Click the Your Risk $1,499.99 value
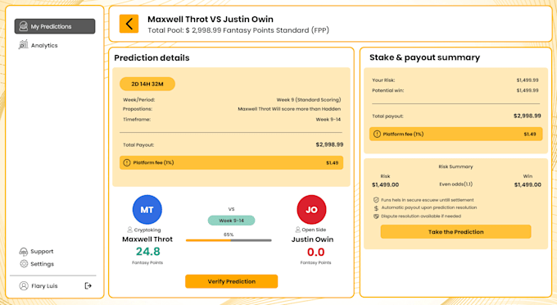The width and height of the screenshot is (557, 305). [x=528, y=80]
